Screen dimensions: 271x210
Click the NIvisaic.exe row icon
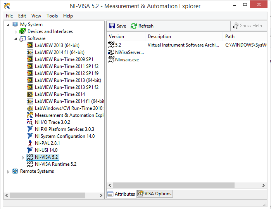coord(111,60)
